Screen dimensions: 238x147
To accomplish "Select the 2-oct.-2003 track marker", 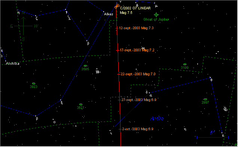I will pos(120,129).
